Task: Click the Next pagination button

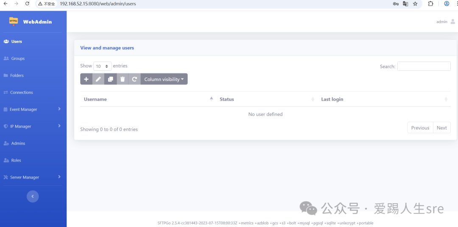Action: 441,128
